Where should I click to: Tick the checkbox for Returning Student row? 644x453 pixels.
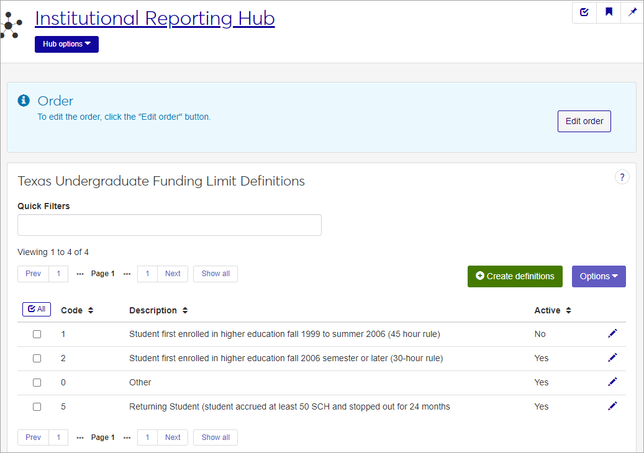coord(37,407)
